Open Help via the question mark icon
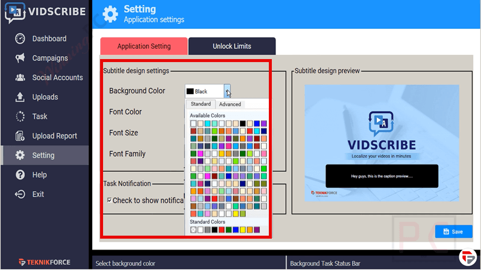The image size is (481, 270). pos(20,175)
